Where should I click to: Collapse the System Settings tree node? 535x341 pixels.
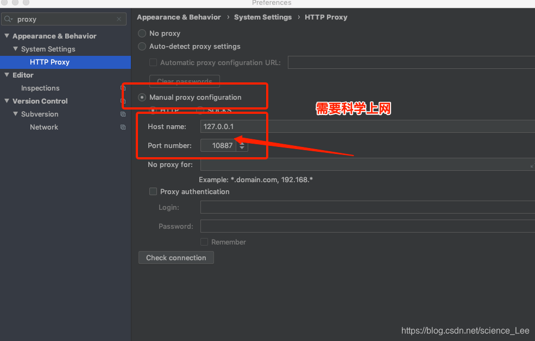point(15,49)
